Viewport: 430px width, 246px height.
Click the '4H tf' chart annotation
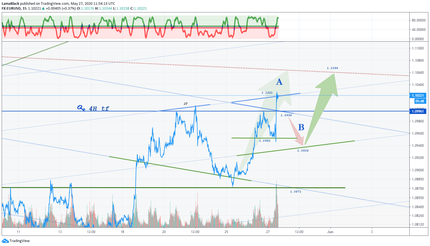(99, 109)
